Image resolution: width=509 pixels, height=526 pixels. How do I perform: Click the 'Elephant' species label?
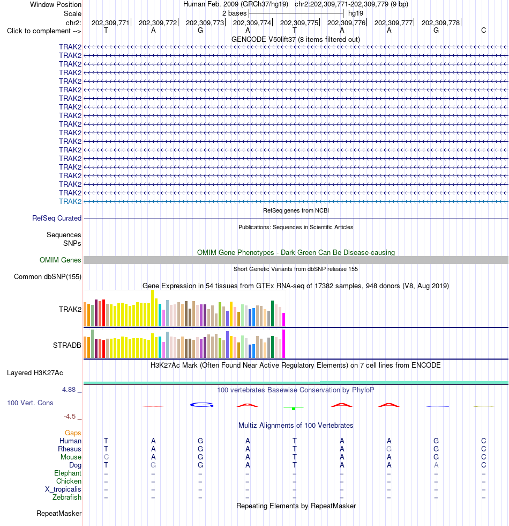(68, 473)
